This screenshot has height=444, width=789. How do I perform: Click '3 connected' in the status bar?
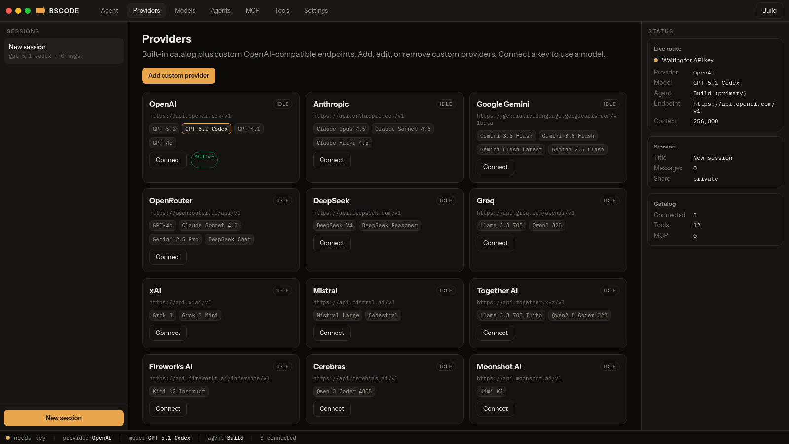pos(278,438)
